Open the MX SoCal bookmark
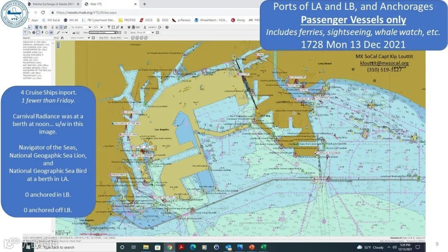This screenshot has width=448, height=252. click(51, 20)
